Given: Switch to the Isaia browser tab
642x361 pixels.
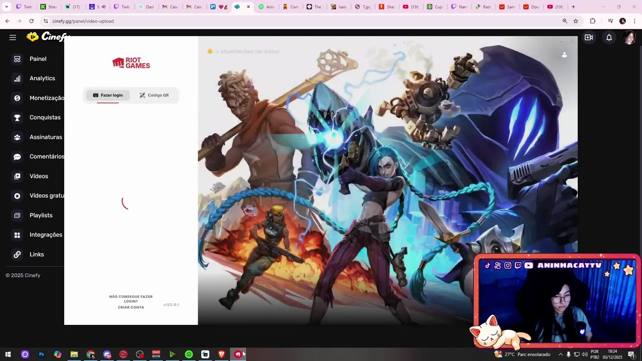Looking at the screenshot, I should point(339,7).
